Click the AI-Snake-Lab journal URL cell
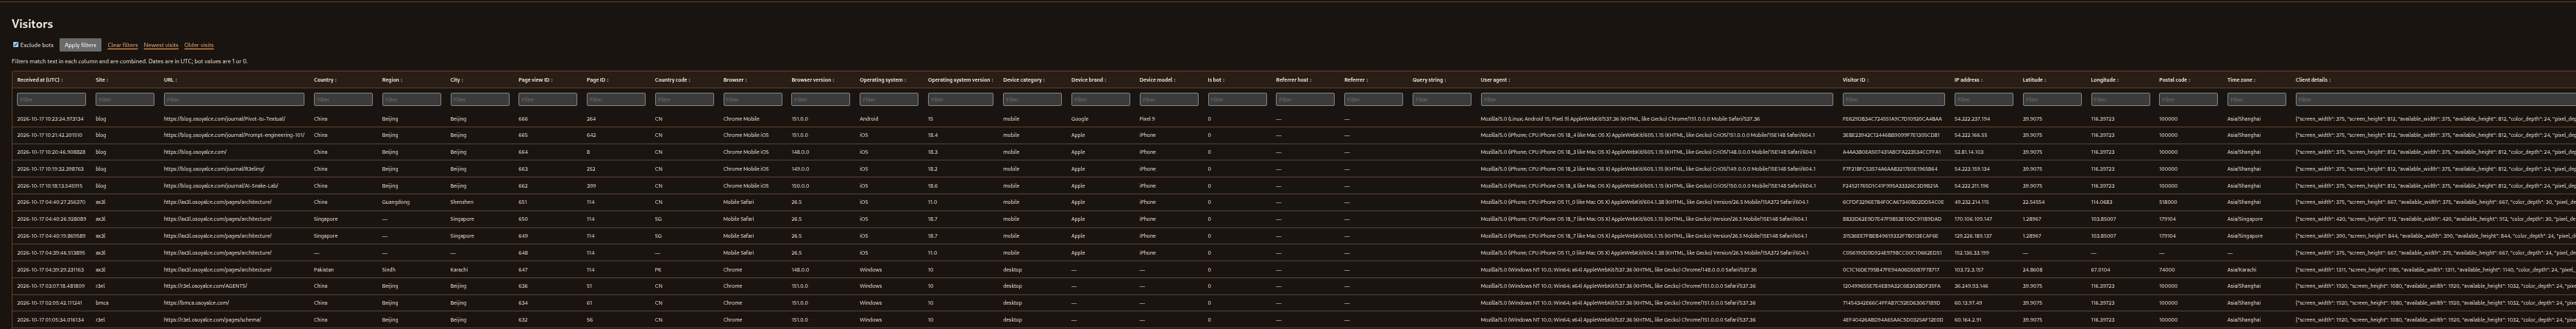 [221, 185]
